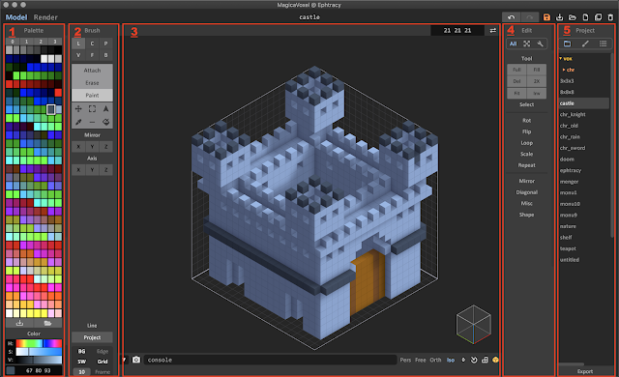Click the Export button
619x377 pixels.
(584, 371)
